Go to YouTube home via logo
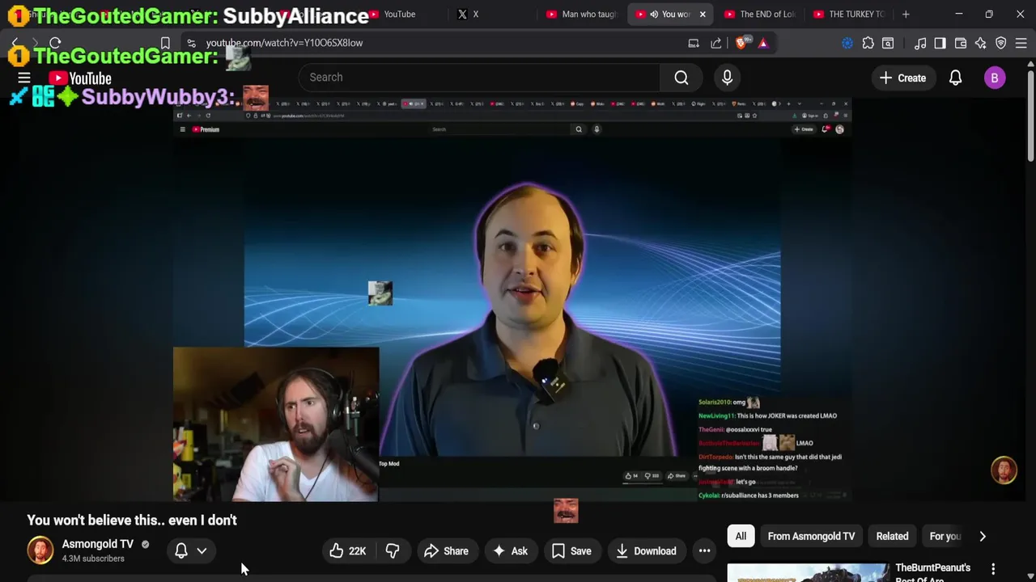 [x=79, y=78]
